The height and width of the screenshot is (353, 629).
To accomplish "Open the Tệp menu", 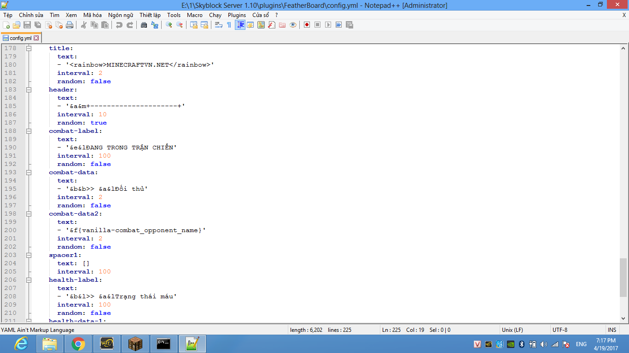I will (x=8, y=15).
